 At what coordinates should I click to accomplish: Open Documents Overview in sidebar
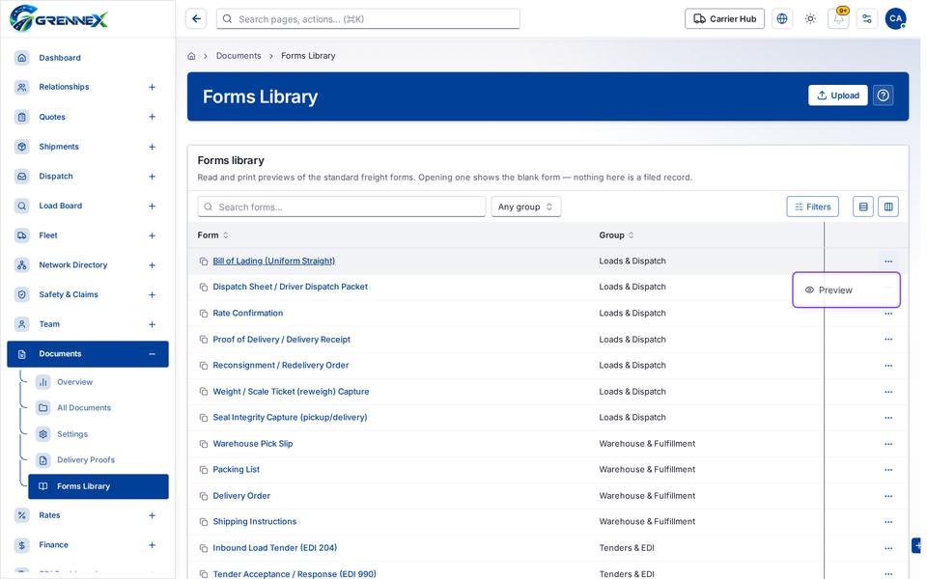click(x=74, y=382)
